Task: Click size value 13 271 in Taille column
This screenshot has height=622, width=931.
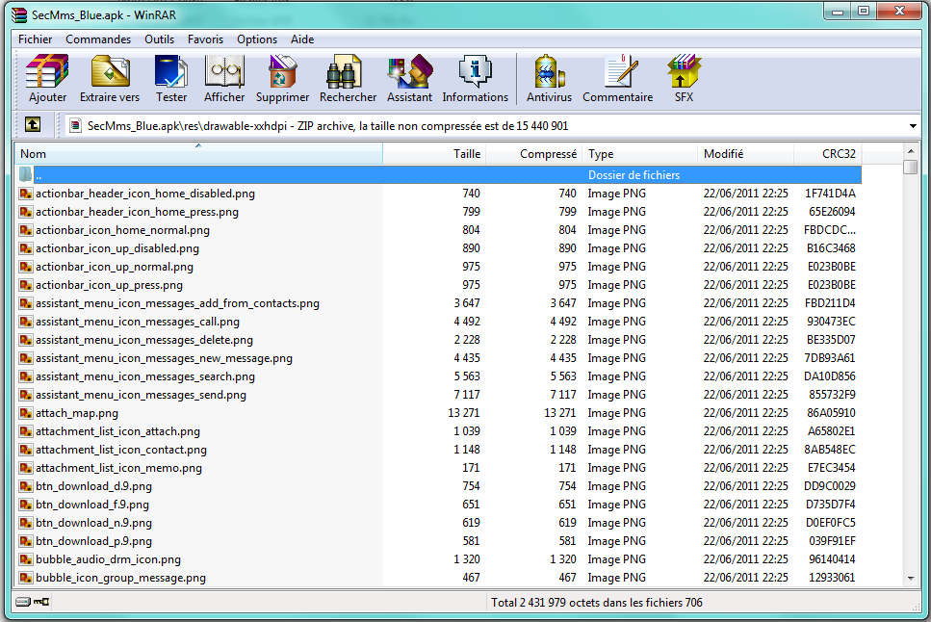Action: pos(464,413)
